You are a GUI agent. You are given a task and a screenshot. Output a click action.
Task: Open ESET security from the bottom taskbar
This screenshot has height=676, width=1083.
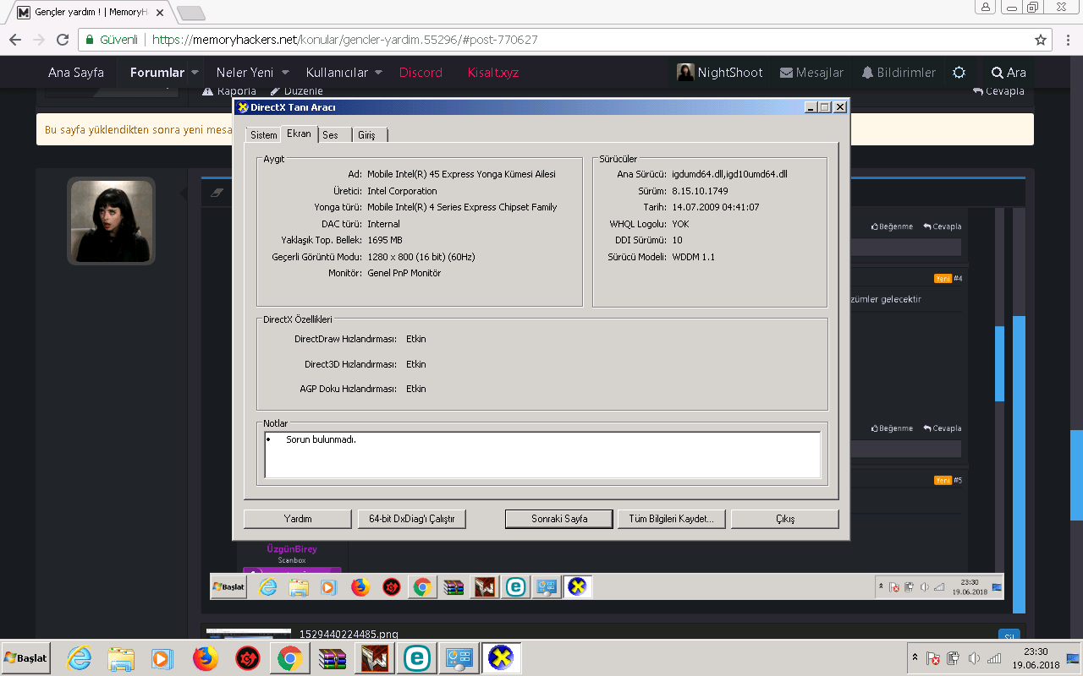tap(416, 658)
